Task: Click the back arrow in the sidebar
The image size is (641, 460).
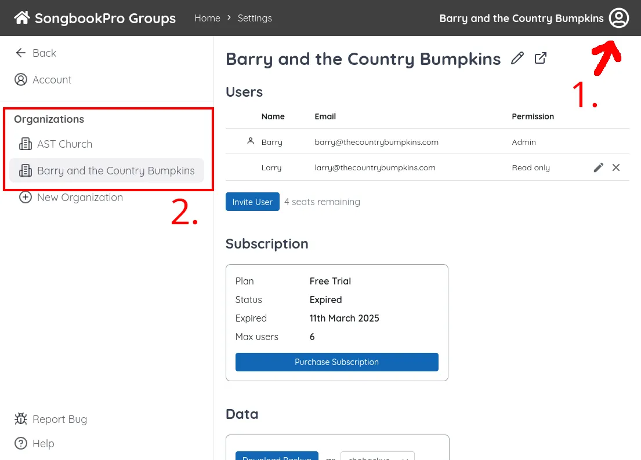Action: point(21,53)
